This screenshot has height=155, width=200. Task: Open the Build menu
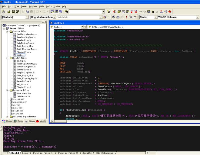coord(42,6)
